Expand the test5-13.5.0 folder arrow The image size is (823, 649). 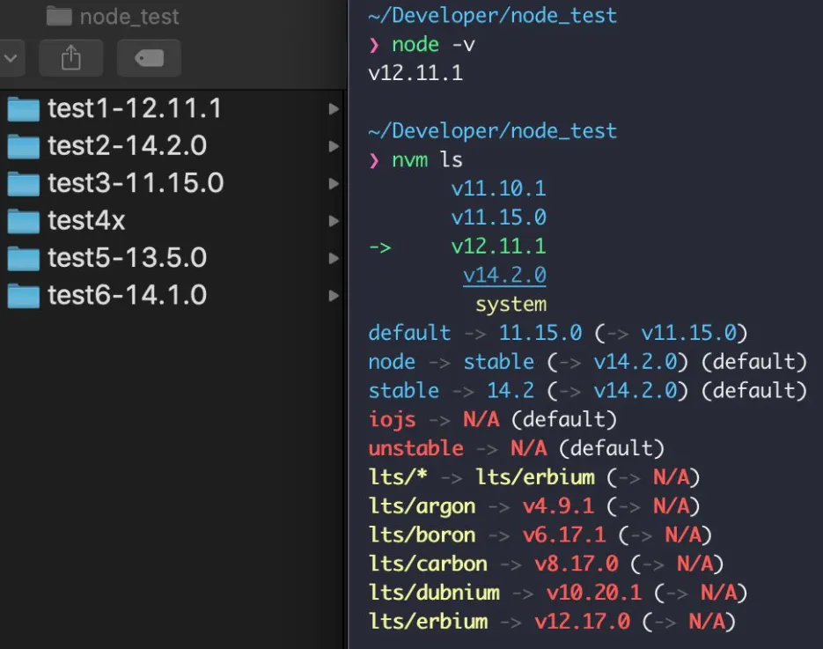pos(334,258)
